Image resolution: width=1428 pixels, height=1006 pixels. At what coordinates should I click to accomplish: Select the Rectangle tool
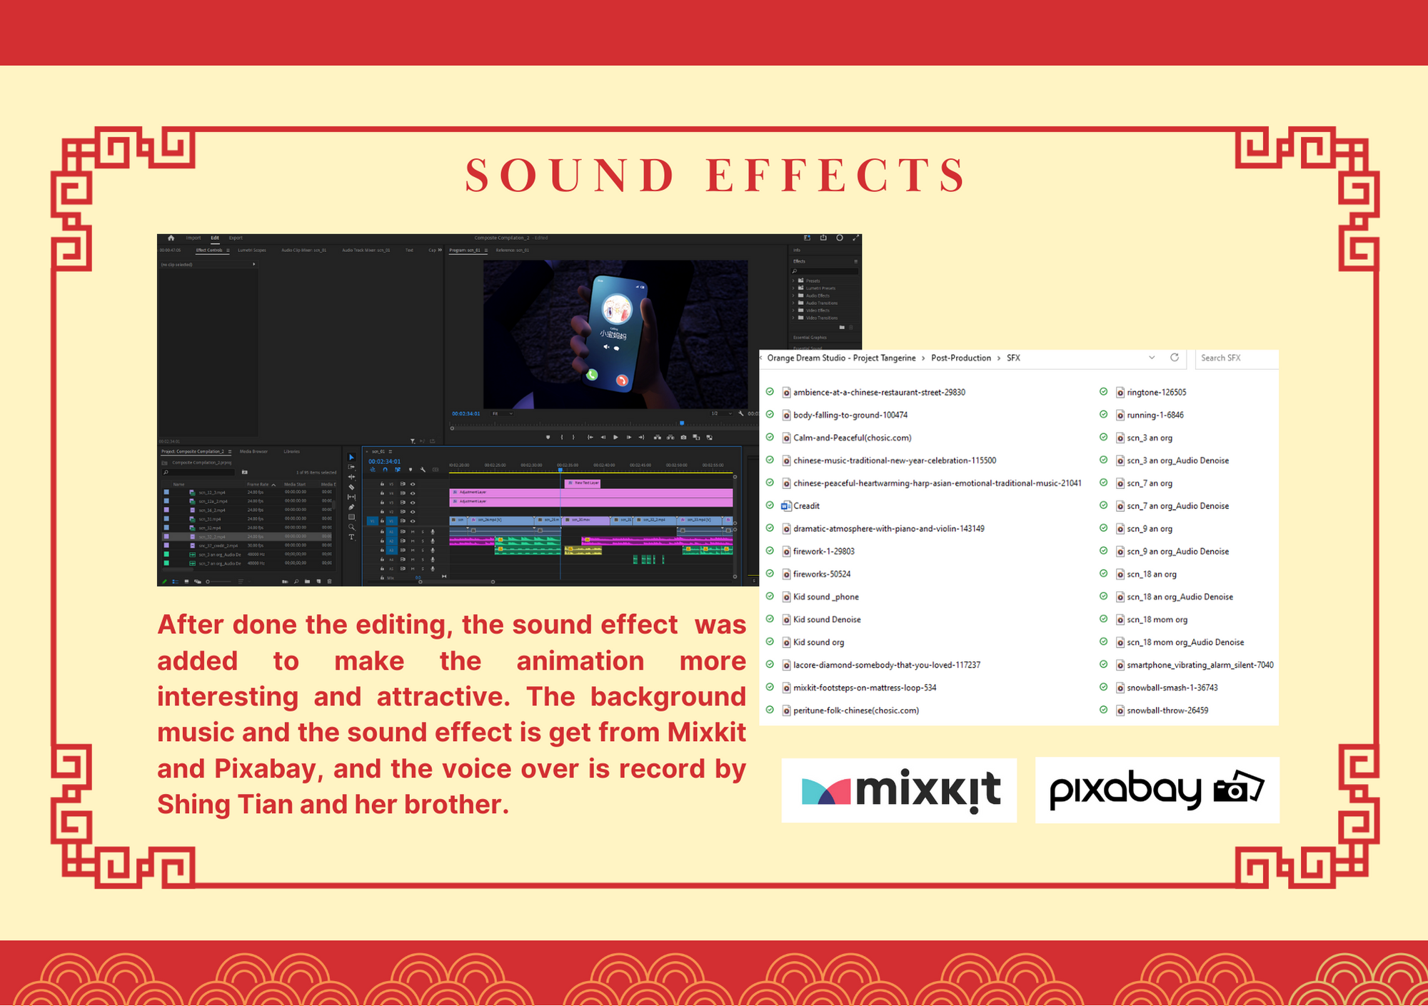click(x=351, y=517)
